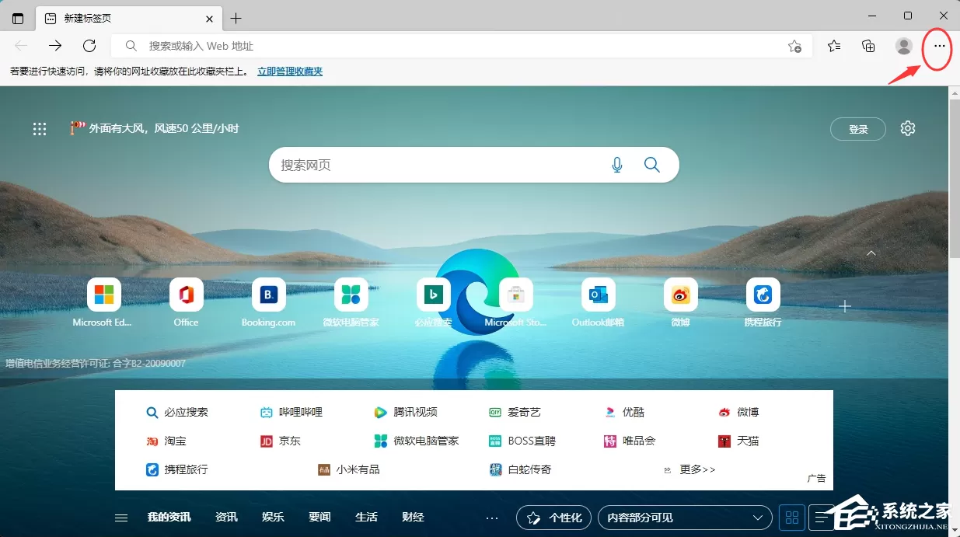
Task: Open the Collections toolbar icon
Action: point(869,46)
